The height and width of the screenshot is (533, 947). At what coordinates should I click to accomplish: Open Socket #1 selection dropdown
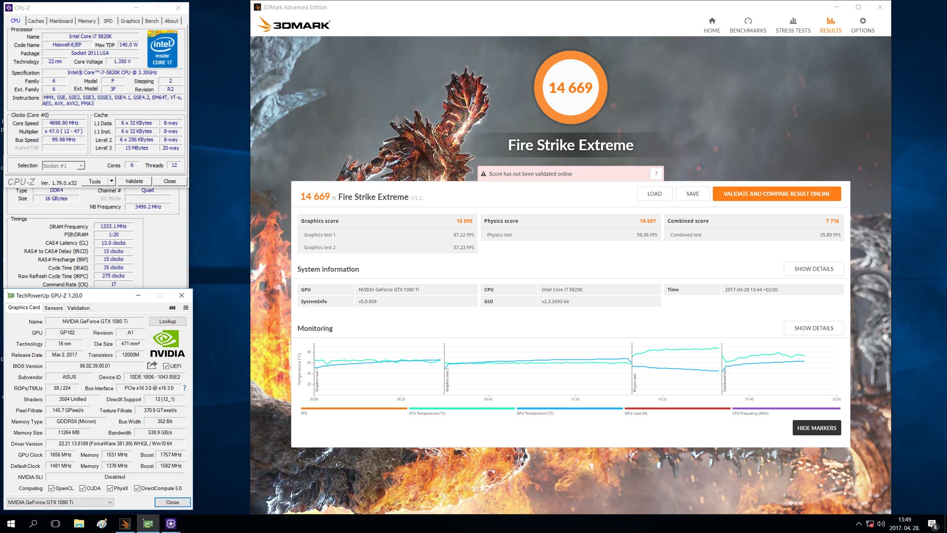80,166
